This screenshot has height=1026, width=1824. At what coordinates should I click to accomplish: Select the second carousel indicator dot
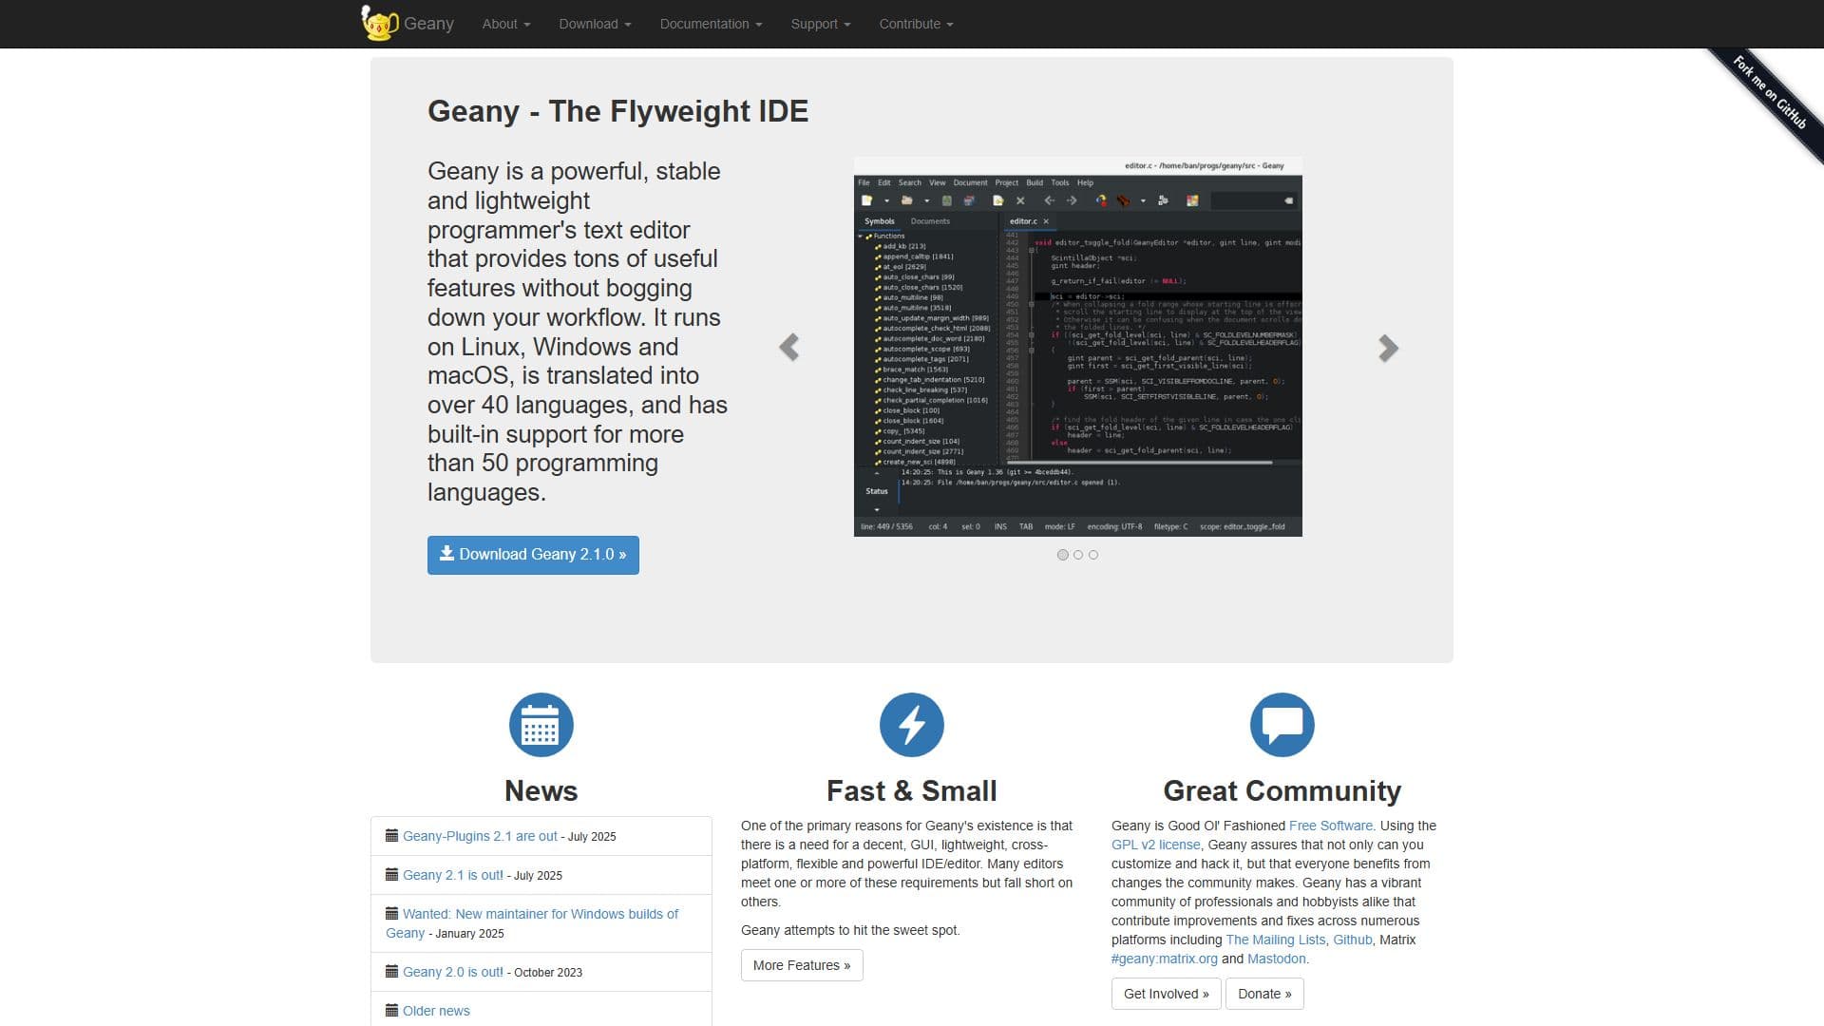1078,555
